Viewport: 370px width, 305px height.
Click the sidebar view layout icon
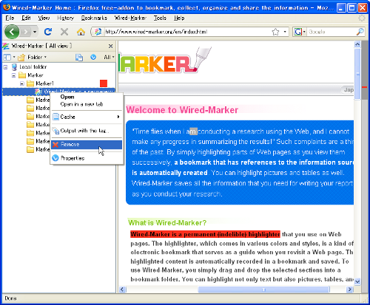pos(7,57)
